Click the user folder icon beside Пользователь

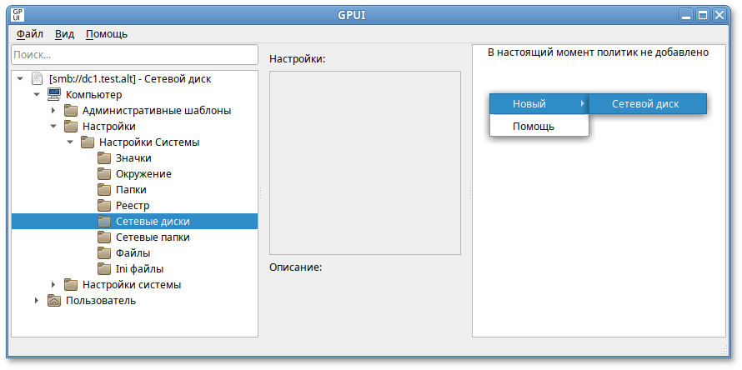pyautogui.click(x=54, y=301)
